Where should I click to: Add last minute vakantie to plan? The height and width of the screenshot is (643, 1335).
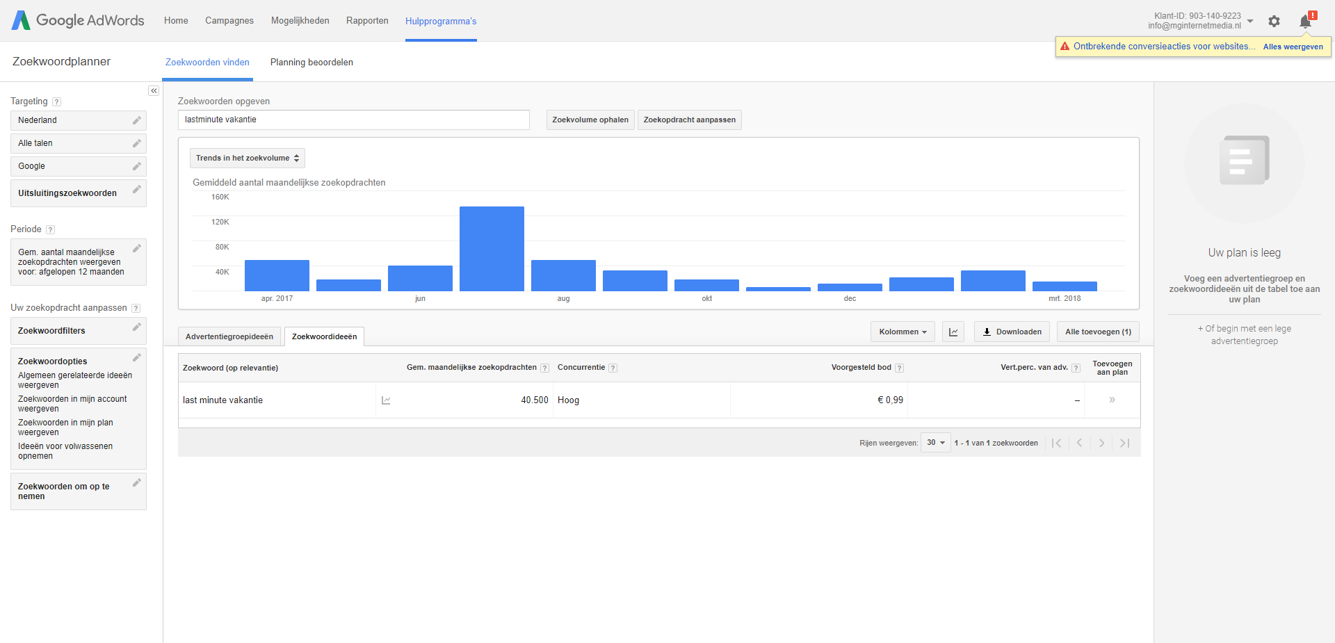point(1112,400)
